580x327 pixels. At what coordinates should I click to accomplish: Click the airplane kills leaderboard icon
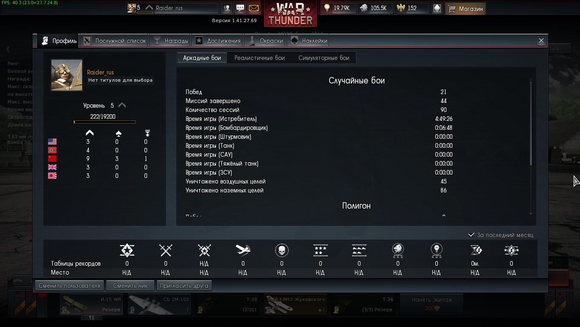click(243, 250)
